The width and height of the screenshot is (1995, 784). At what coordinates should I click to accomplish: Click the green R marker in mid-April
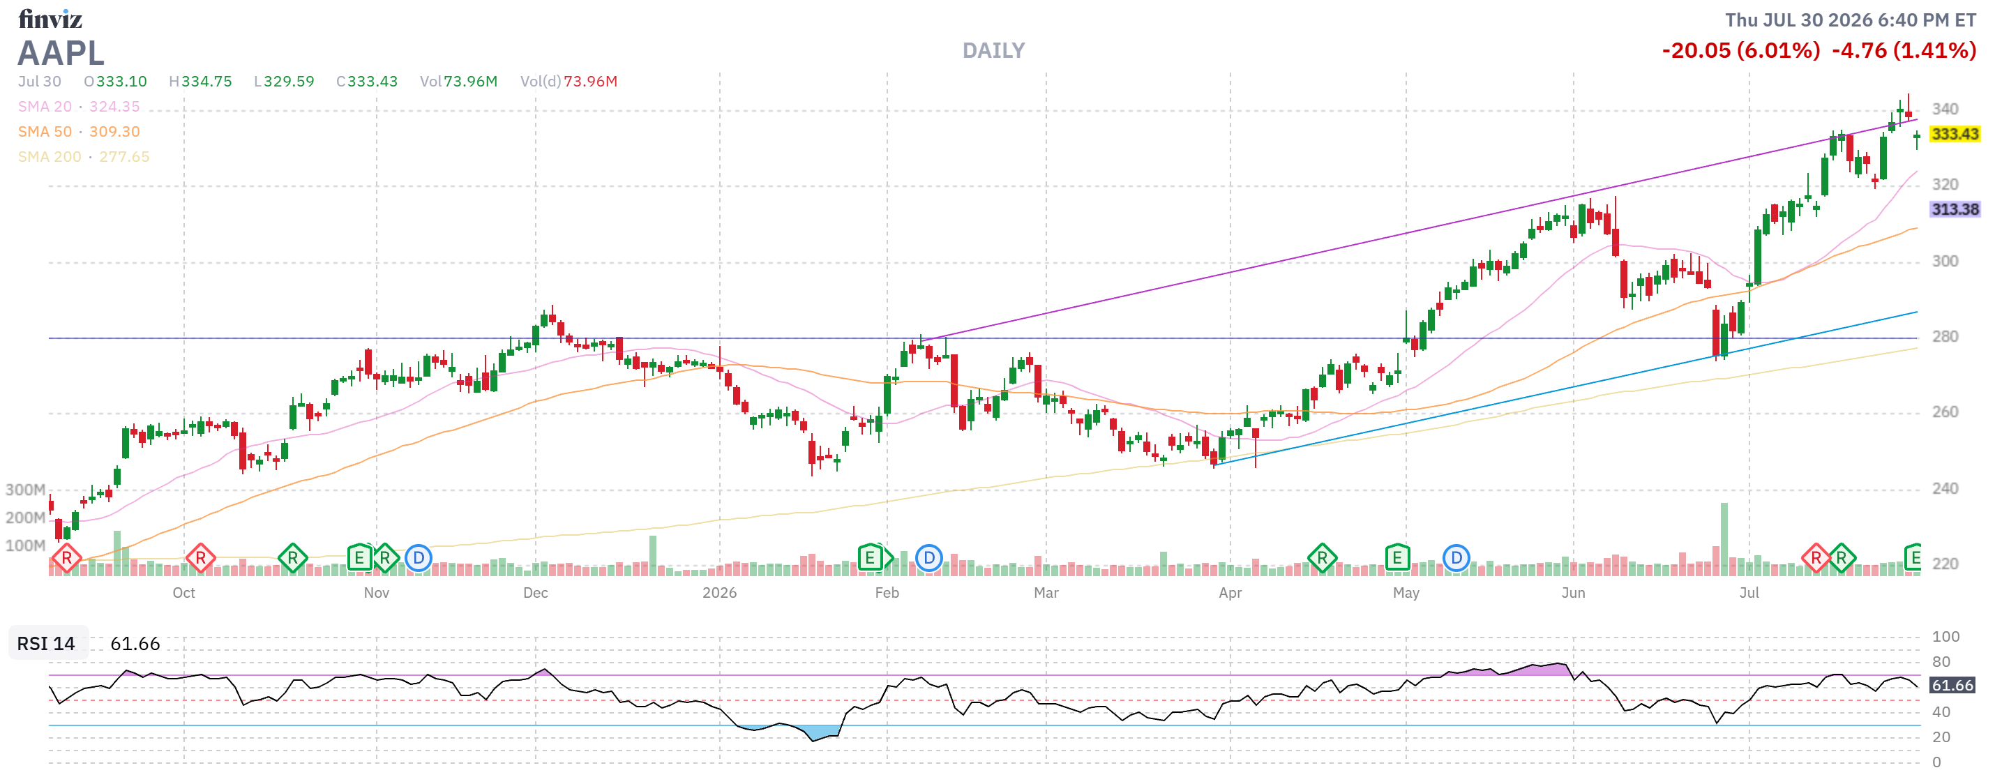point(1322,558)
